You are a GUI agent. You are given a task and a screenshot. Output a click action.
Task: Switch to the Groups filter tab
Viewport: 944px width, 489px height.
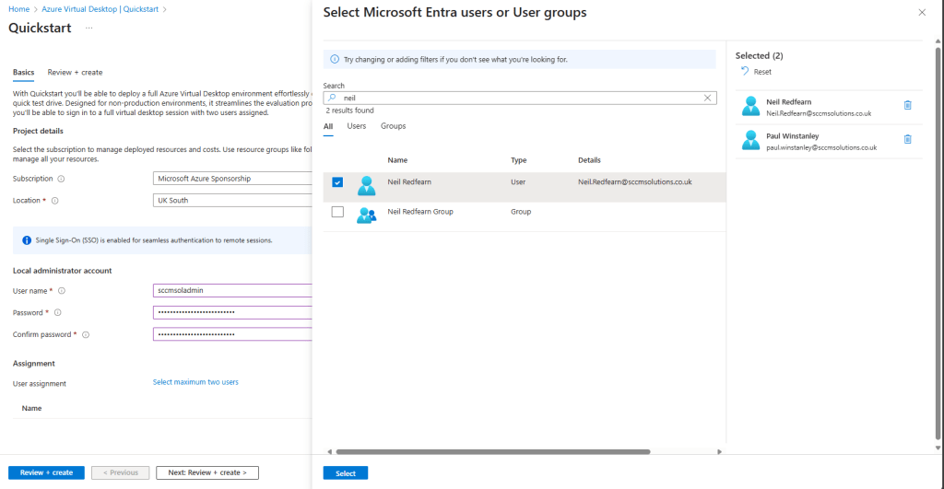coord(393,126)
